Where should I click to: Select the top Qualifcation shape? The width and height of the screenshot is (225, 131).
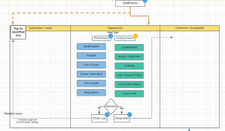coord(130,3)
